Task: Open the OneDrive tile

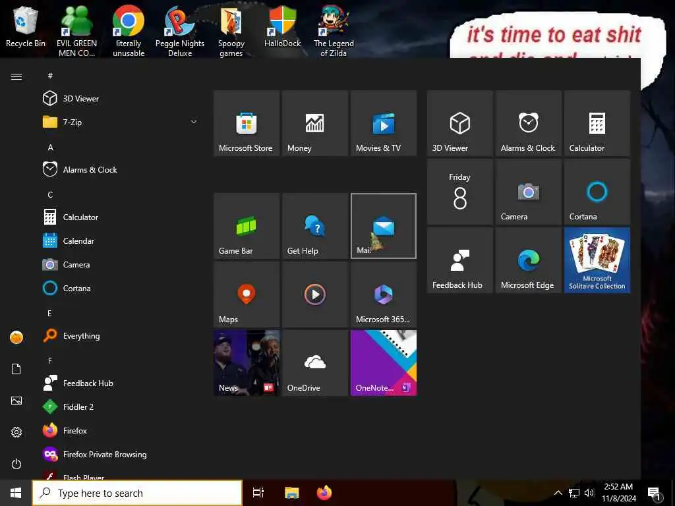Action: 315,363
